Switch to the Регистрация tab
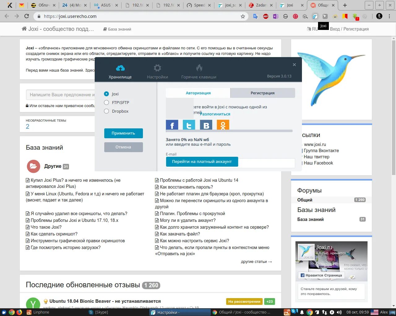Screen dimensions: 396x316 [263, 93]
